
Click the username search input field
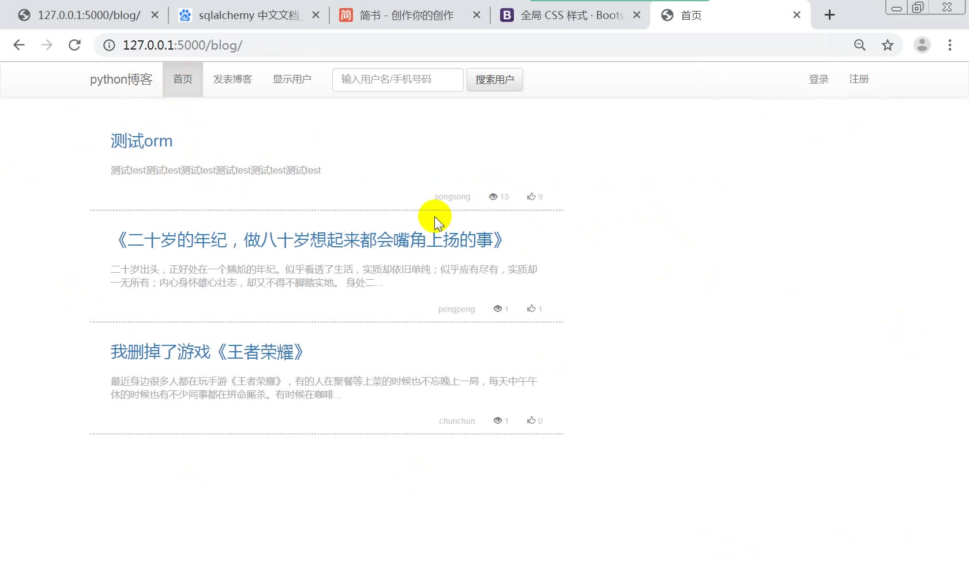[x=397, y=80]
